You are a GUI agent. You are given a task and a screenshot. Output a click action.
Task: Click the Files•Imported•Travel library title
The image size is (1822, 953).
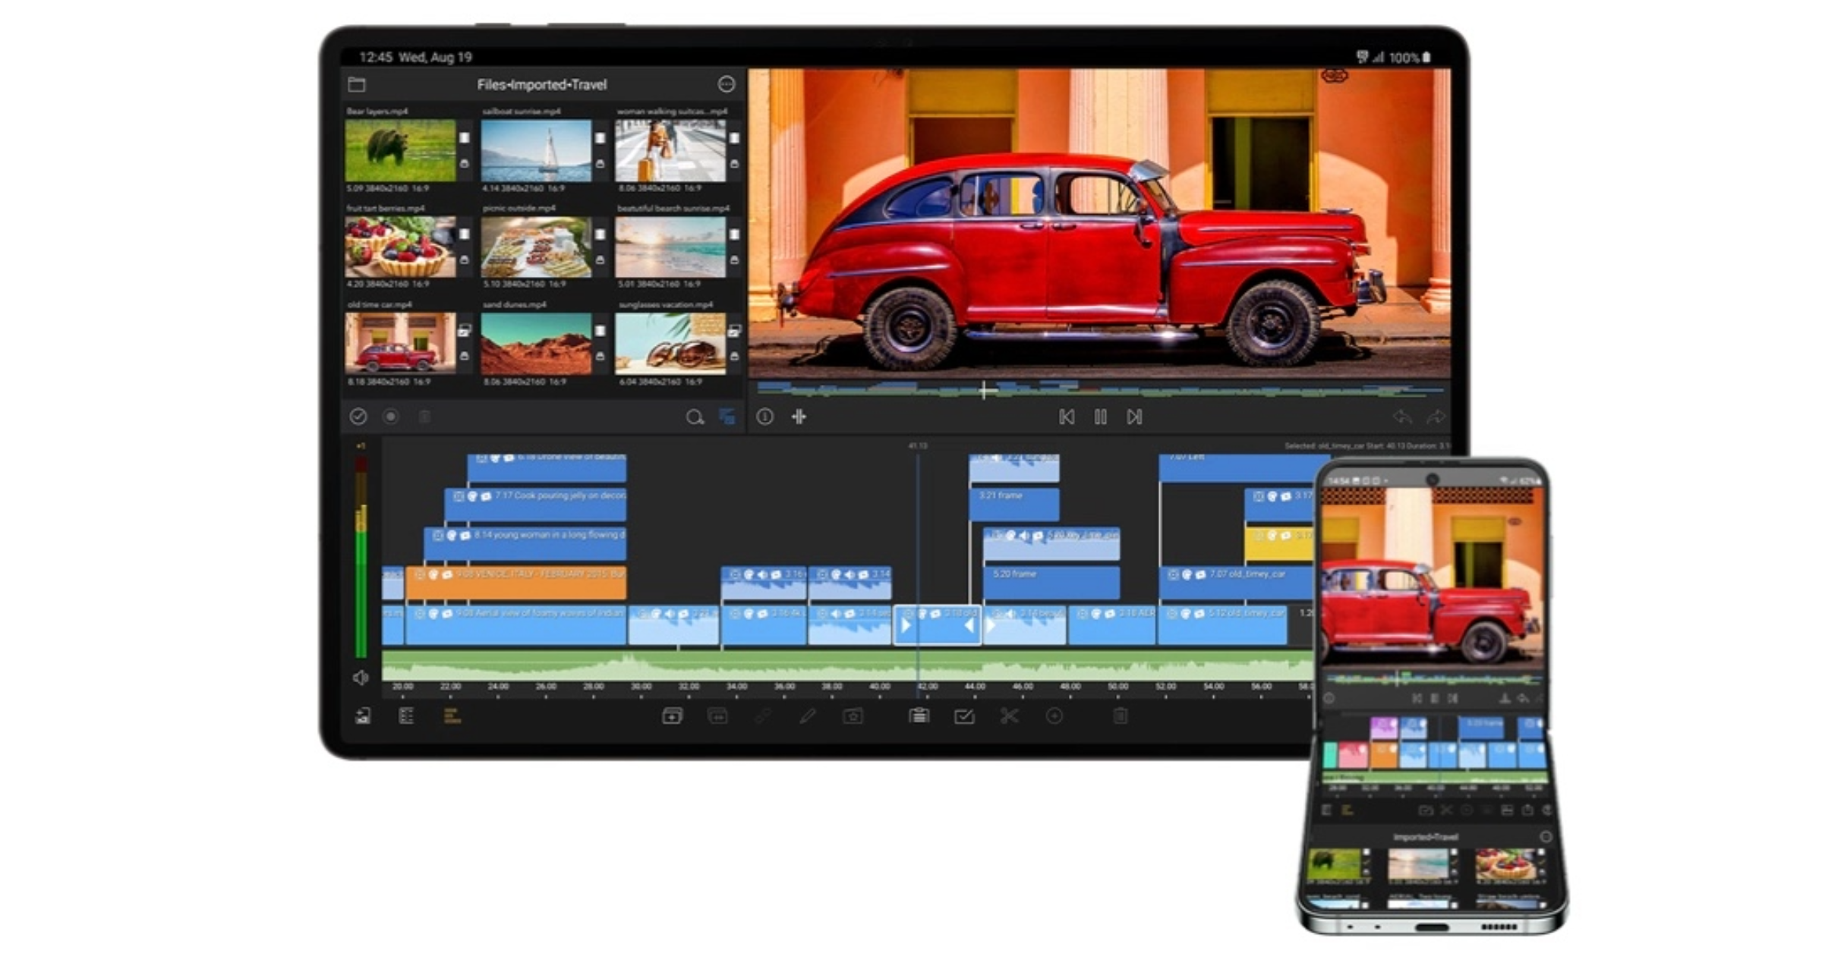pos(541,84)
